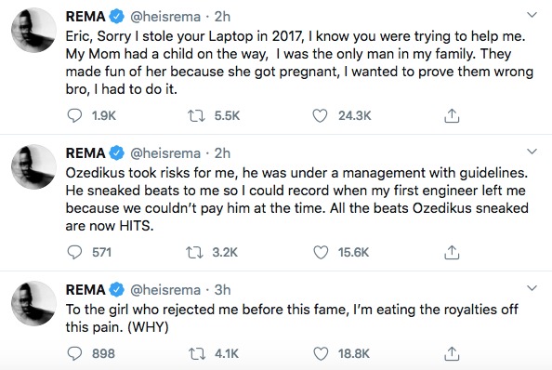Share the royalties tweet
Screen dimensions: 552x370
pos(452,353)
